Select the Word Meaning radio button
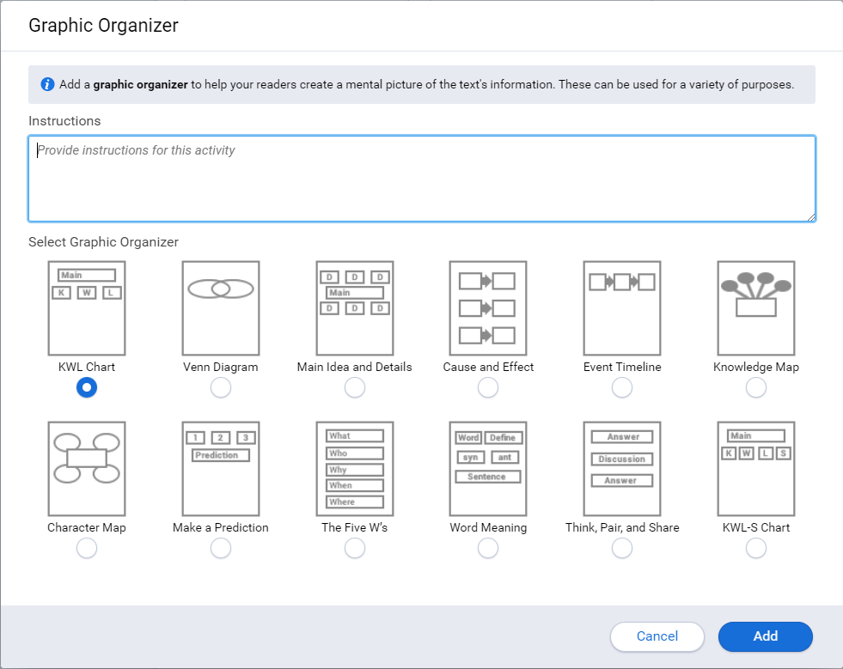 click(x=488, y=548)
